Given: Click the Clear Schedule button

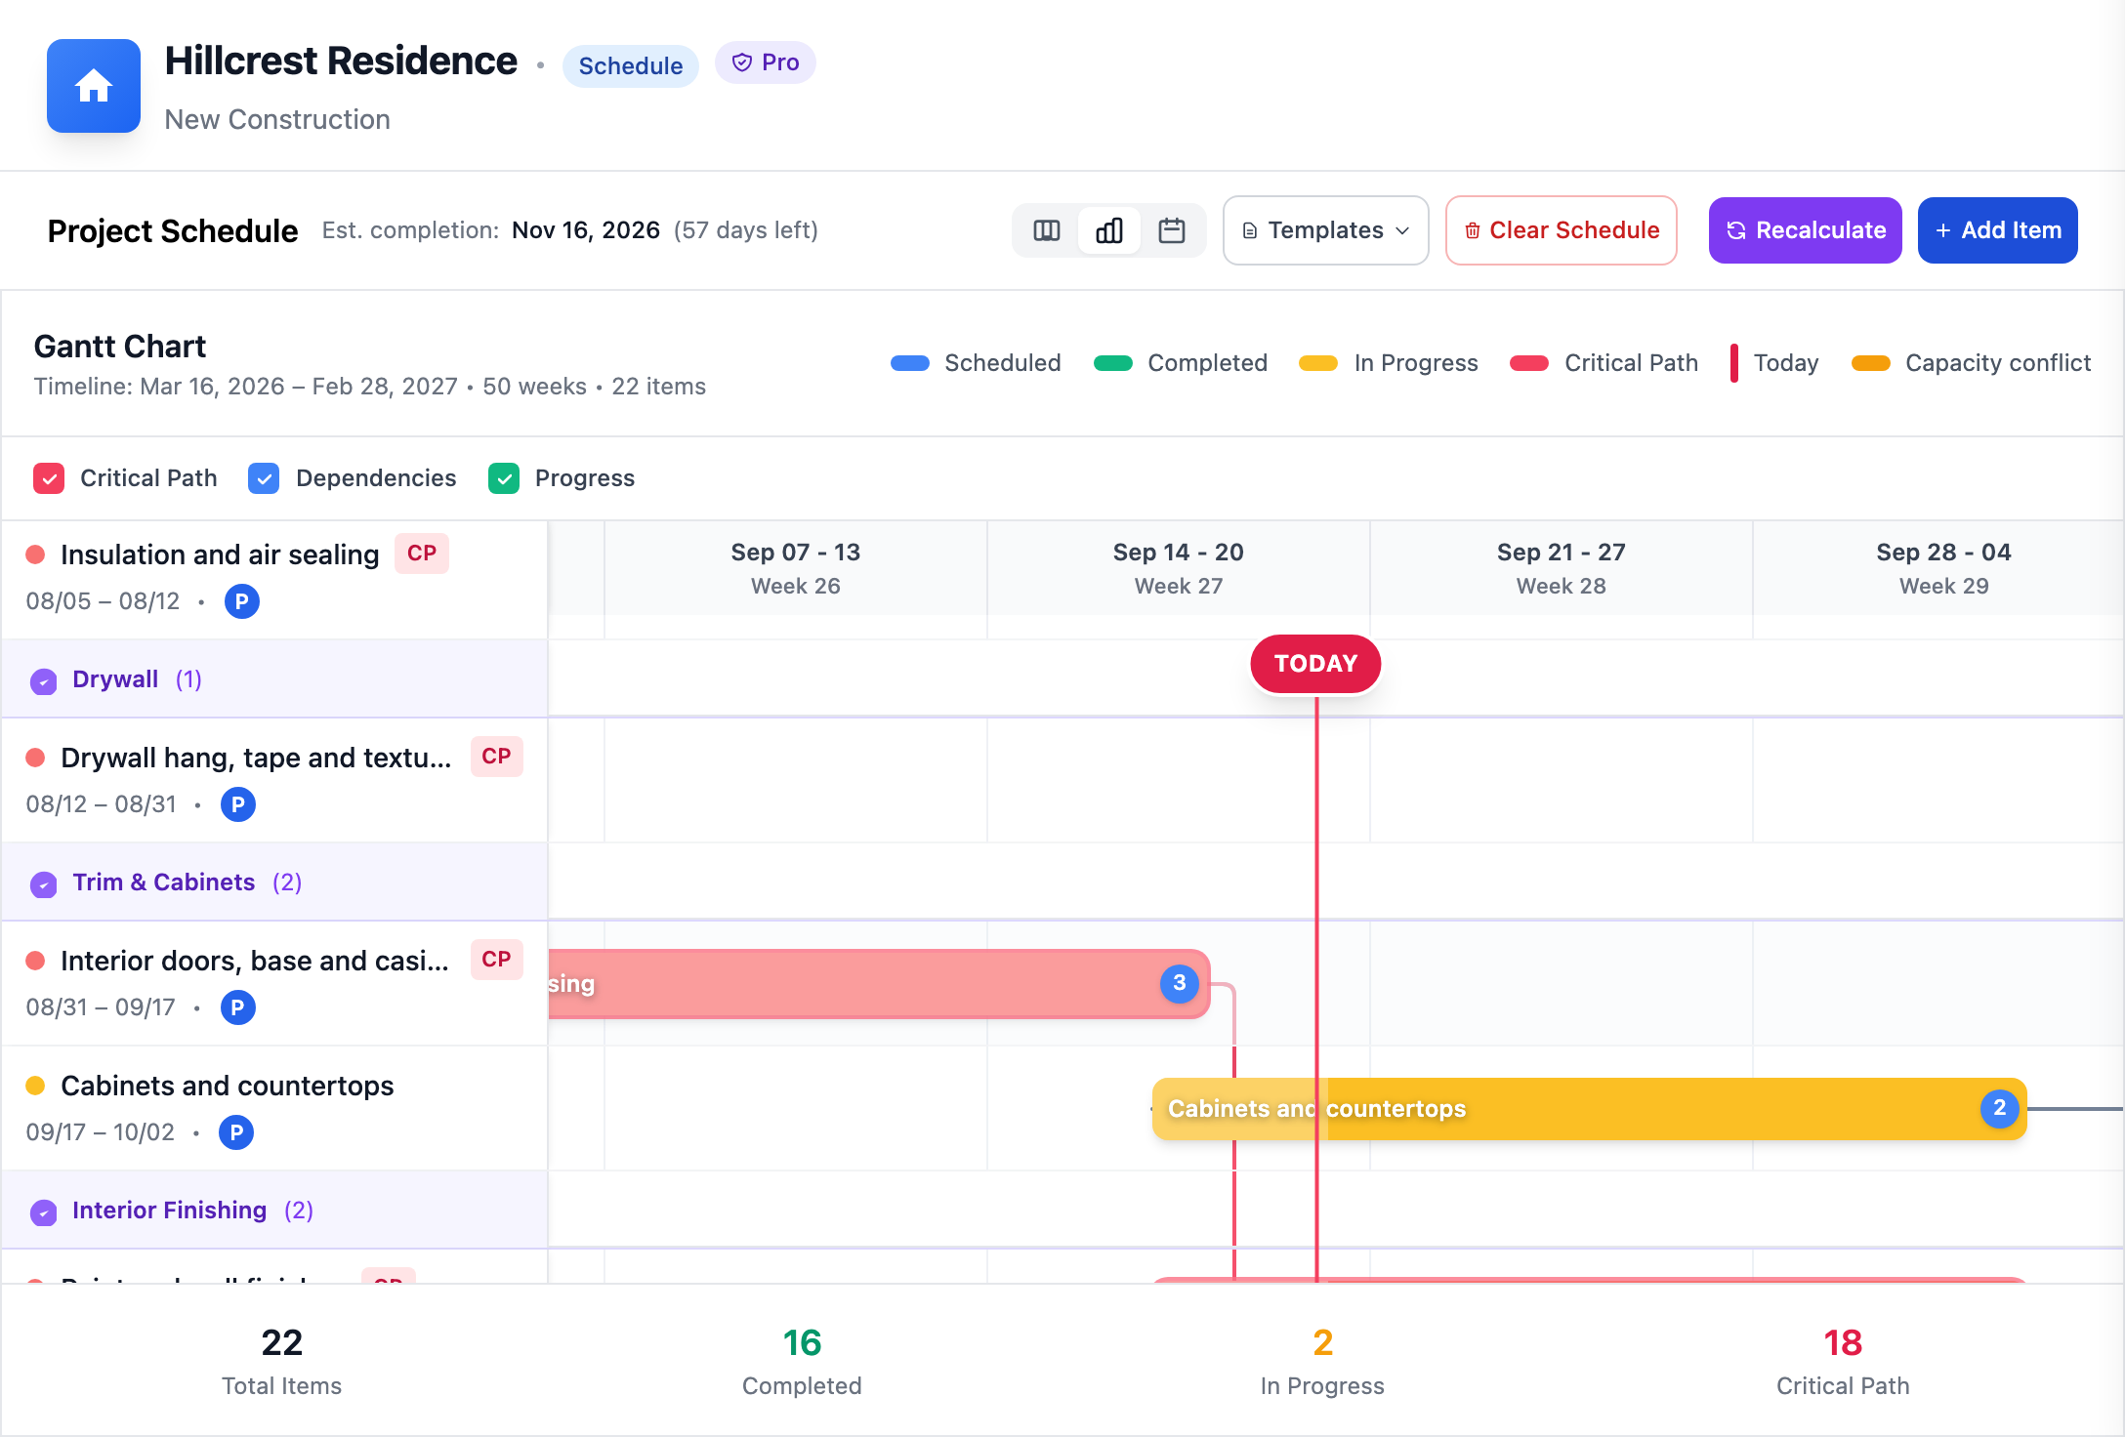Looking at the screenshot, I should click(x=1561, y=230).
